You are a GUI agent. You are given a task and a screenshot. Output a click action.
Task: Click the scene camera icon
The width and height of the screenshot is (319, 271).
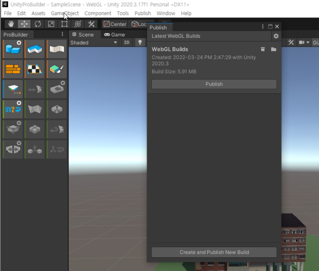pyautogui.click(x=302, y=42)
